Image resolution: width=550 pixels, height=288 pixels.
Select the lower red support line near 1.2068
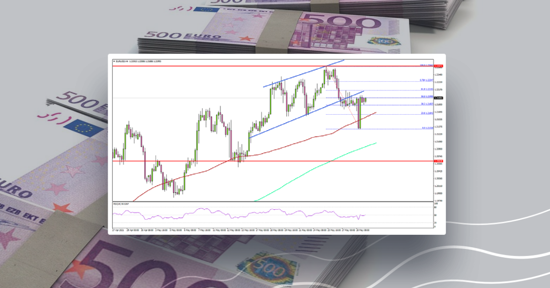pyautogui.click(x=183, y=161)
